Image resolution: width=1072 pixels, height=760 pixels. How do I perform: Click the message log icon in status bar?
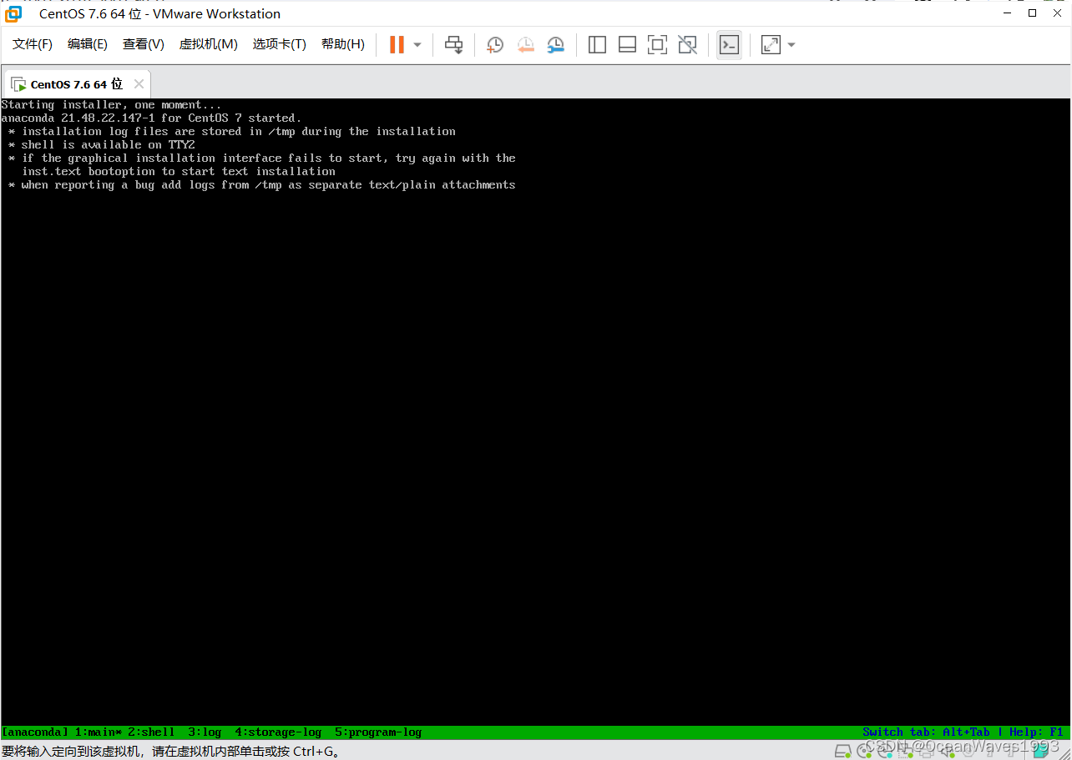1040,749
